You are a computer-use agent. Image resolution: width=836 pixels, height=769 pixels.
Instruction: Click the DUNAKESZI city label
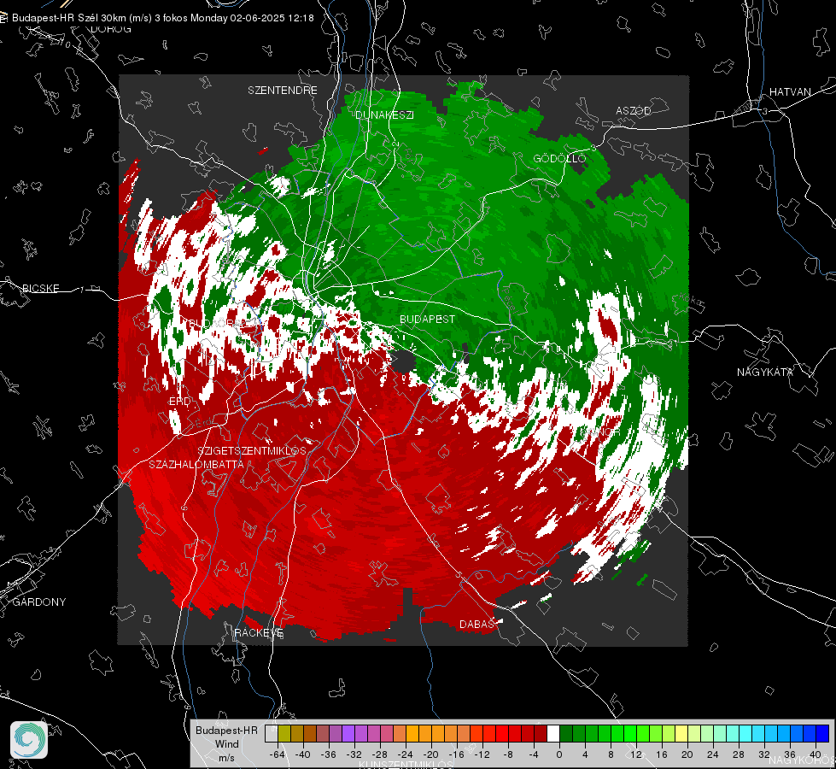pos(384,114)
